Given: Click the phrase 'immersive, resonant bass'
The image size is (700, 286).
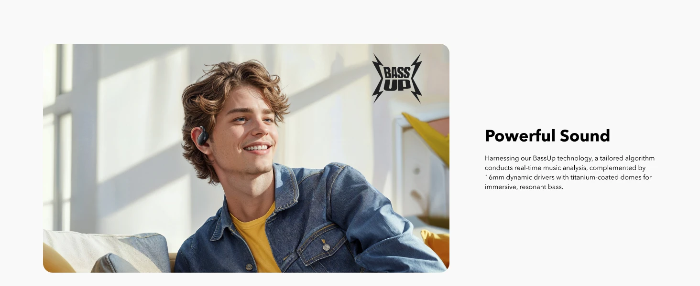Looking at the screenshot, I should tap(523, 187).
